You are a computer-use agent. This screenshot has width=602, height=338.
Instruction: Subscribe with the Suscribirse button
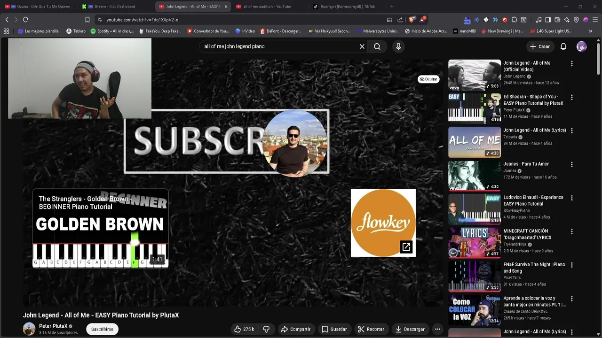click(102, 329)
